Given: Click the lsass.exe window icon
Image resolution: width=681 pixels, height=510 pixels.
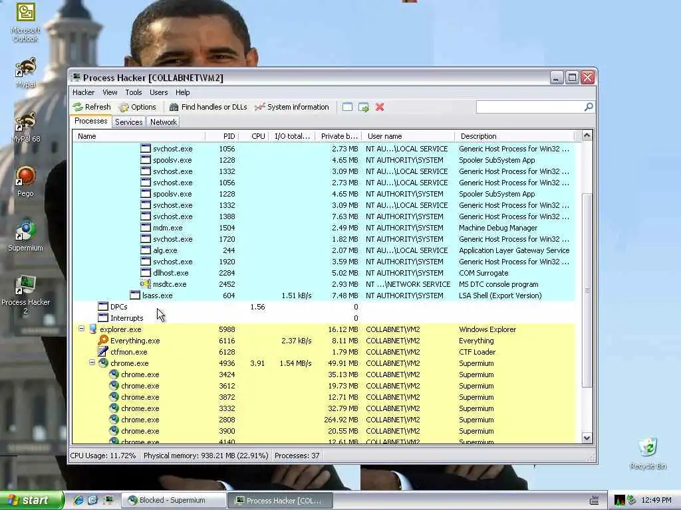Looking at the screenshot, I should [x=135, y=296].
